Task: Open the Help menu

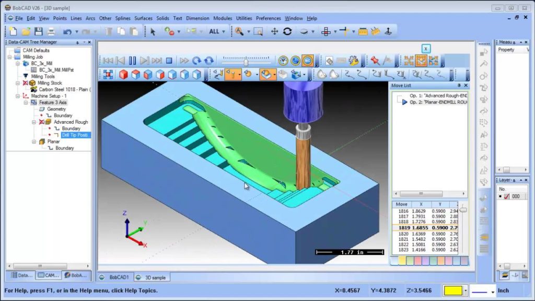Action: [312, 18]
